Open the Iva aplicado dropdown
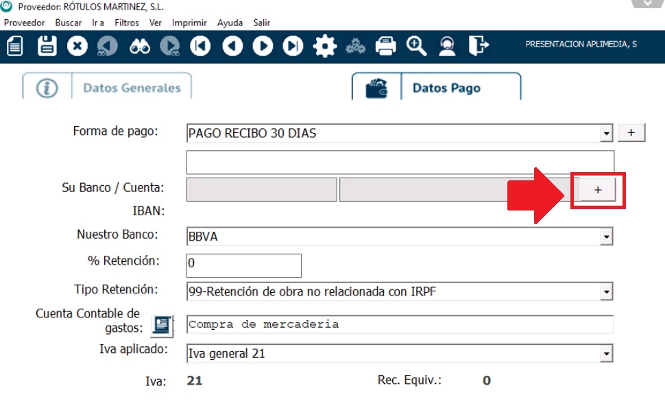Image resolution: width=665 pixels, height=410 pixels. [x=606, y=354]
